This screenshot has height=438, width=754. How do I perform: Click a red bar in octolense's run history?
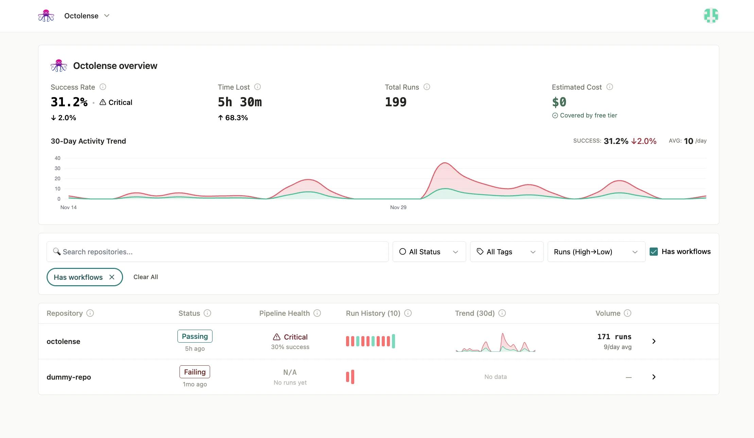[x=347, y=341]
